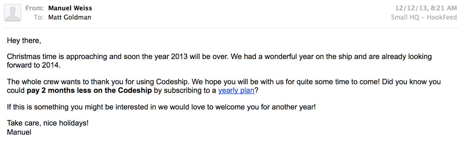Click the From: header label
The image size is (463, 141).
34,8
